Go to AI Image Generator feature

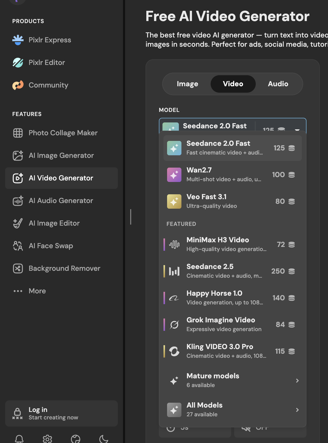(x=61, y=156)
